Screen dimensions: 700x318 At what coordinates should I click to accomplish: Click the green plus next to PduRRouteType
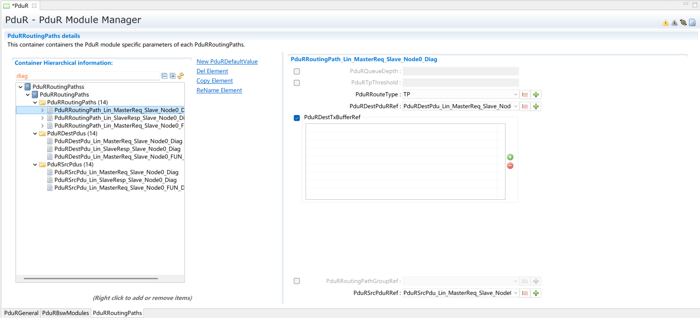[536, 94]
